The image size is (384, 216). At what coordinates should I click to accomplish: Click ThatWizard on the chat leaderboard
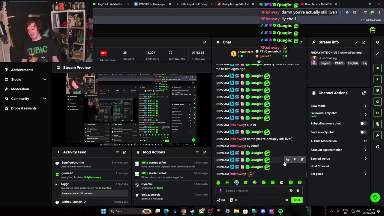coord(245,52)
